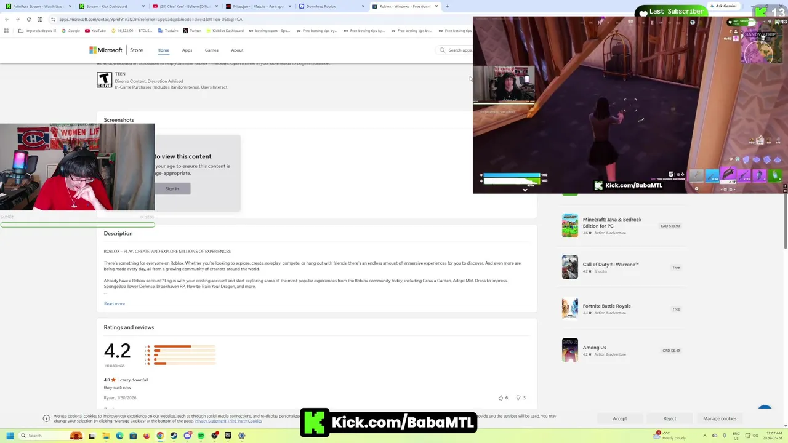
Task: Launch Microsoft Edge from the taskbar
Action: pyautogui.click(x=119, y=436)
